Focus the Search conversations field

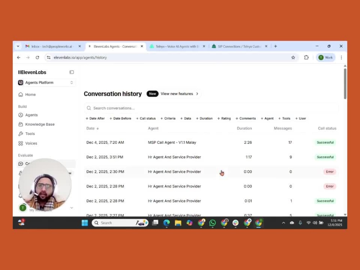pos(211,108)
